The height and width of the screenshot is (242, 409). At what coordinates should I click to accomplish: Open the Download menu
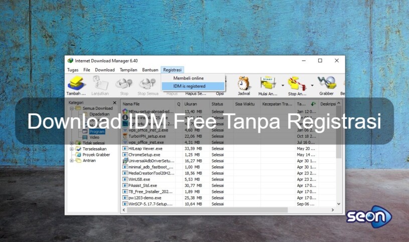pyautogui.click(x=105, y=70)
